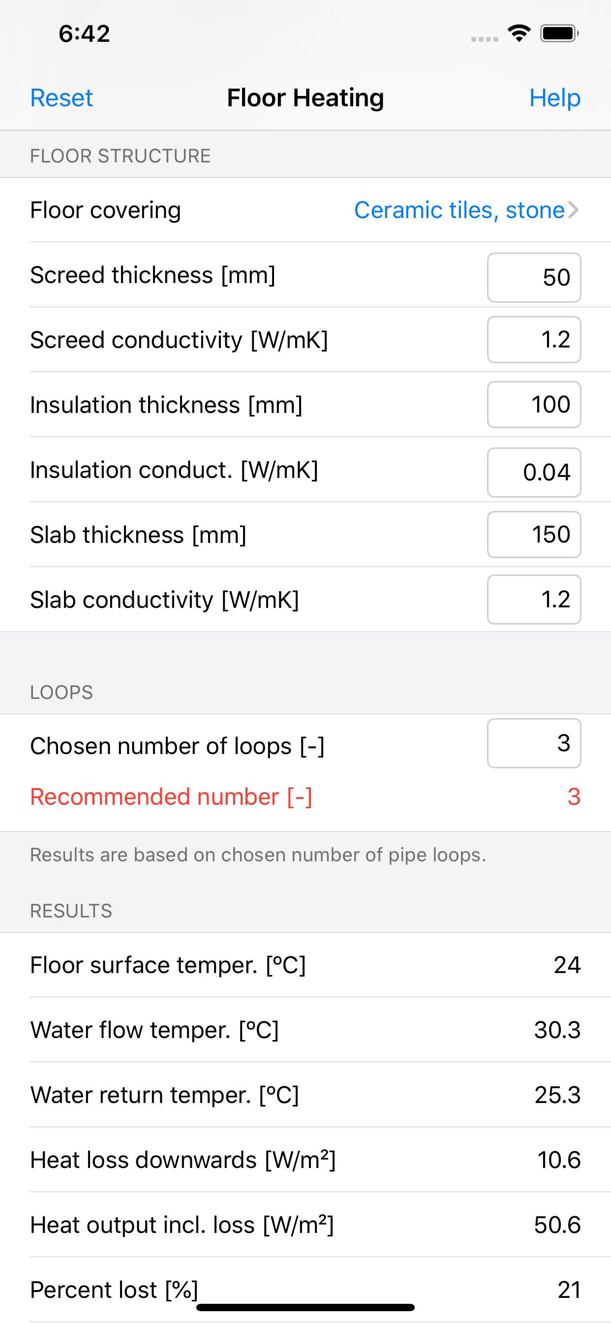Select the Slab thickness field
The image size is (611, 1323).
[x=533, y=535]
